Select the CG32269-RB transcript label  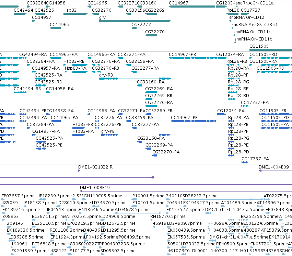pos(159,96)
